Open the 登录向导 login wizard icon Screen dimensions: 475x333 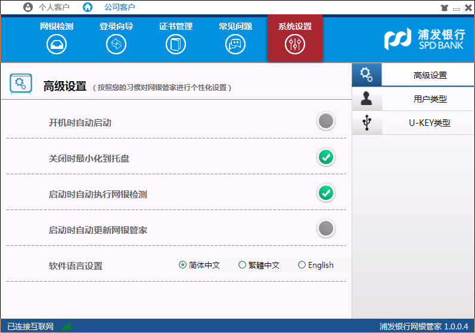click(x=116, y=44)
